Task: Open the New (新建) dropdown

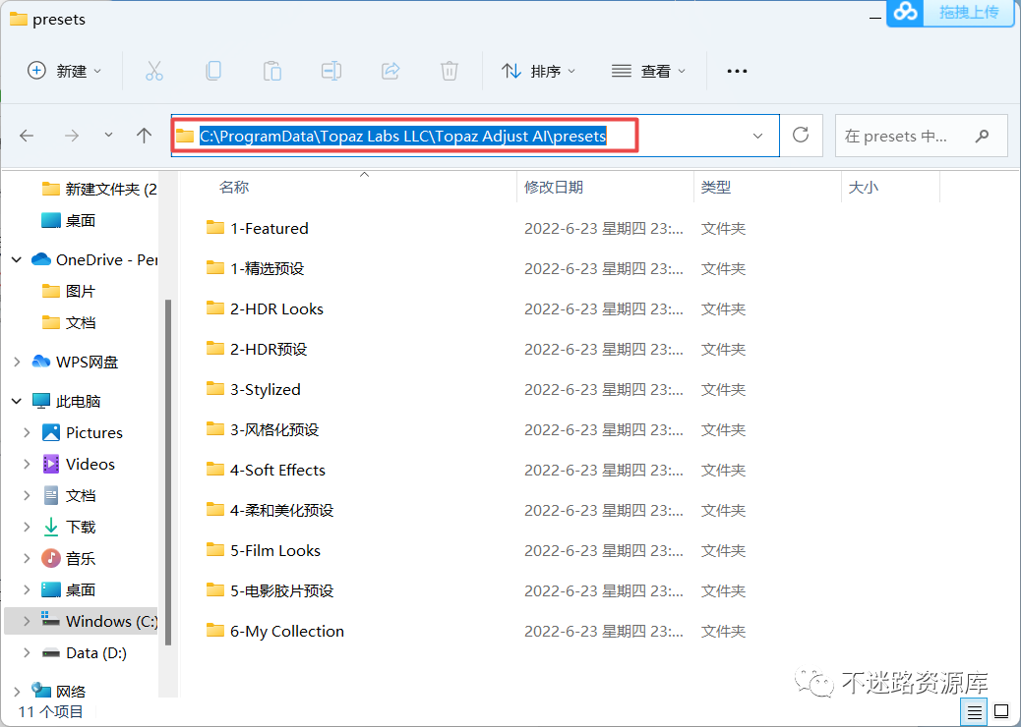Action: [65, 71]
